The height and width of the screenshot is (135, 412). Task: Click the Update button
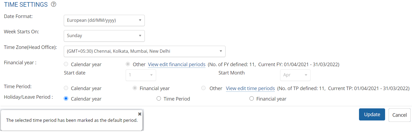coord(372,115)
